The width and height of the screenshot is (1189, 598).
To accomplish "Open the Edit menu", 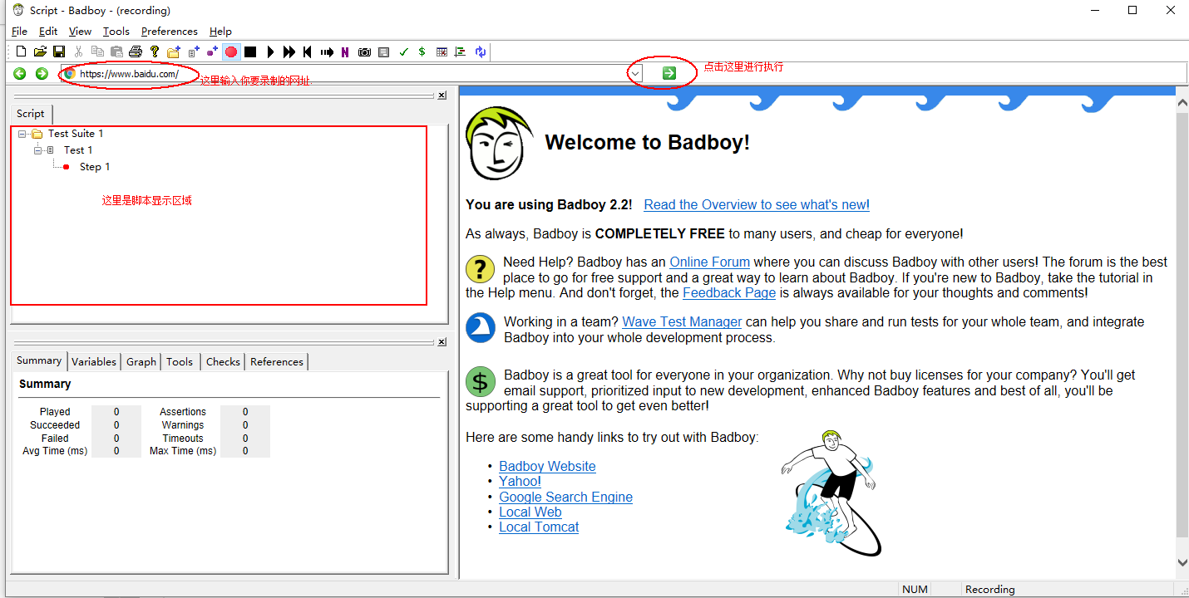I will click(48, 31).
